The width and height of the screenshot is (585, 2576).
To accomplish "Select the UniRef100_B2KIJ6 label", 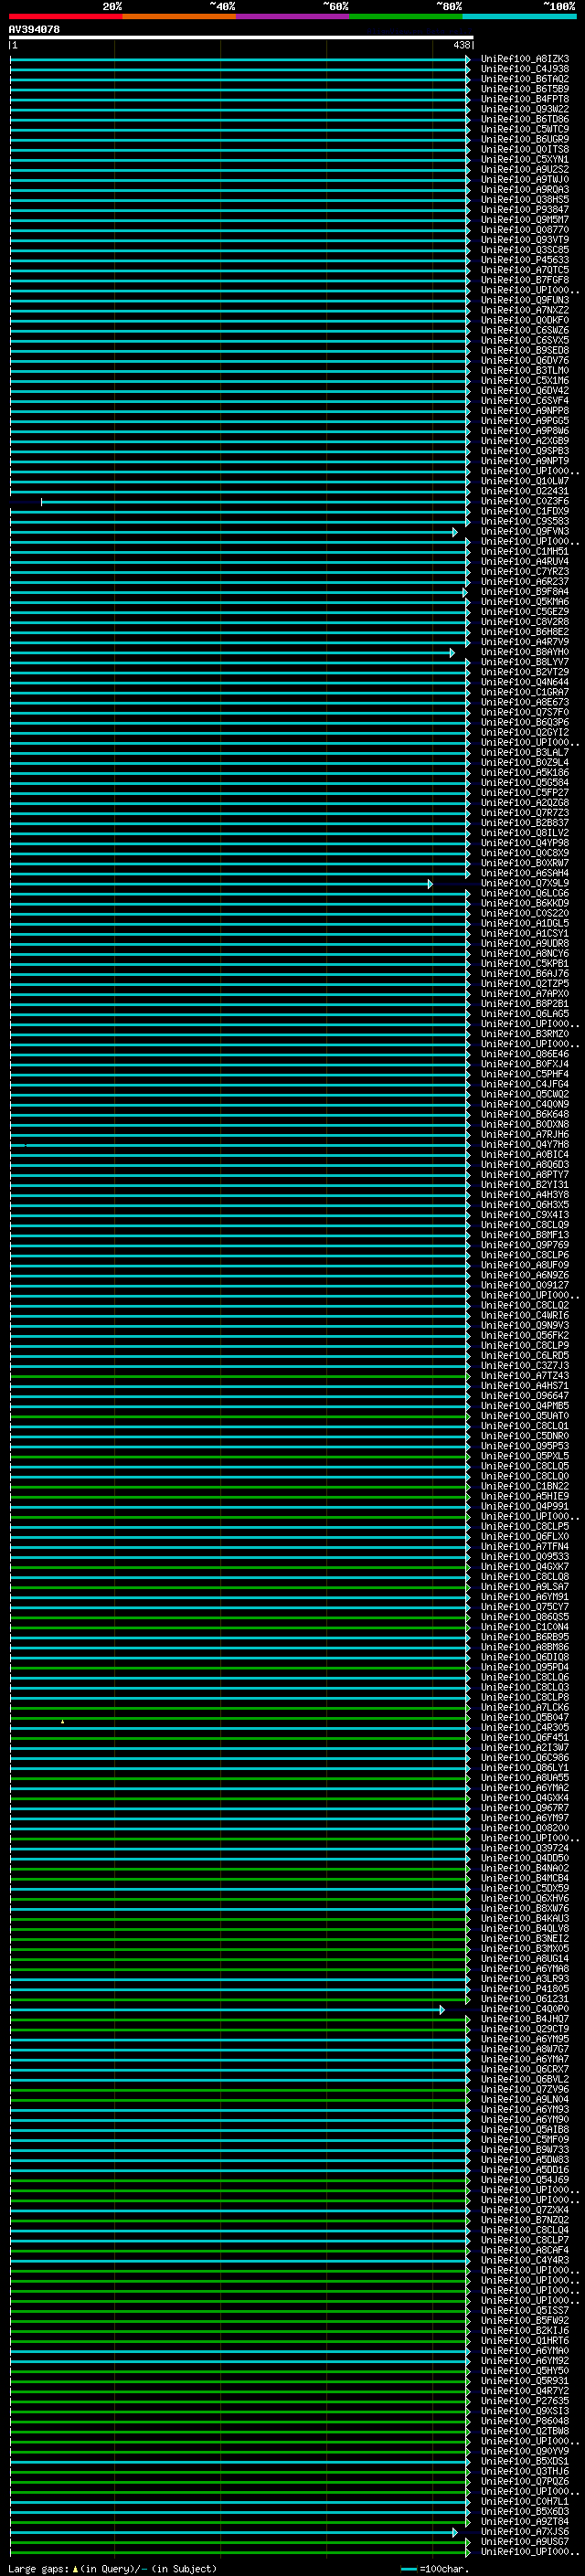I will pos(525,2331).
